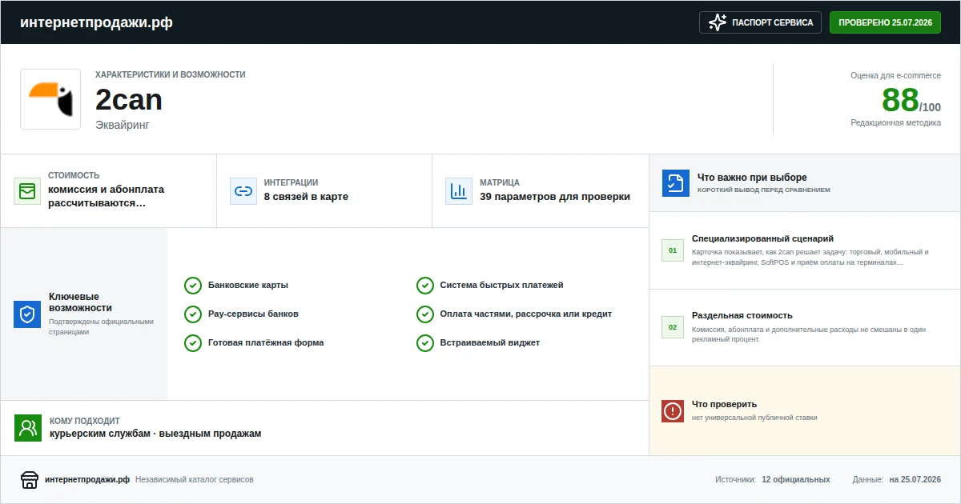Image resolution: width=961 pixels, height=504 pixels.
Task: Click the Банковские карты label
Action: pyautogui.click(x=248, y=286)
